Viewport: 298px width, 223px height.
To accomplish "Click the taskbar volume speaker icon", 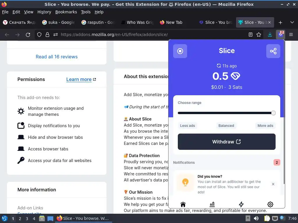I will click(256, 218).
